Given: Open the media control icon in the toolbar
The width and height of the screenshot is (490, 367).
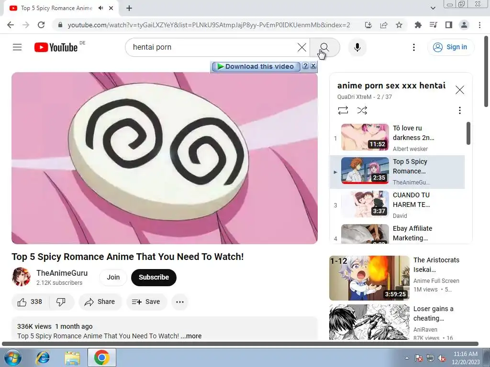Looking at the screenshot, I should pos(433,25).
